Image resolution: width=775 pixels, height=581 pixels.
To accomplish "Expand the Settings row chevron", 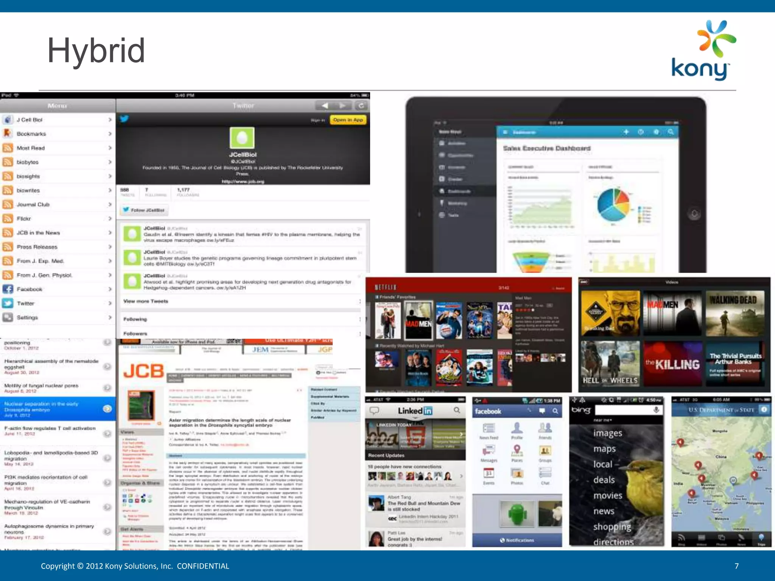I will coord(110,317).
